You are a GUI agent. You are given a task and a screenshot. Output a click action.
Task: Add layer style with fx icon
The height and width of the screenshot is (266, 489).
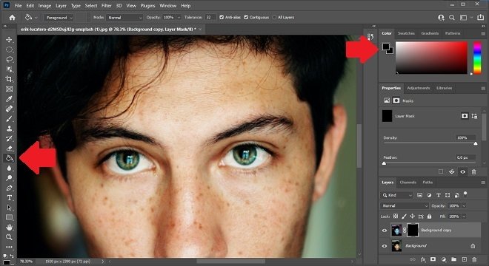click(423, 259)
